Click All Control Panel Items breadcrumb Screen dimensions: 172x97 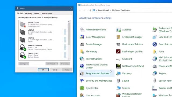pos(121,10)
